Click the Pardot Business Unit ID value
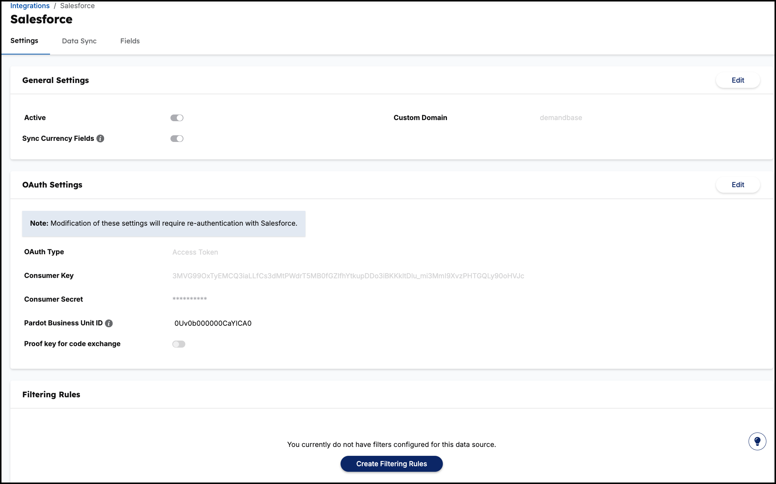 click(213, 323)
